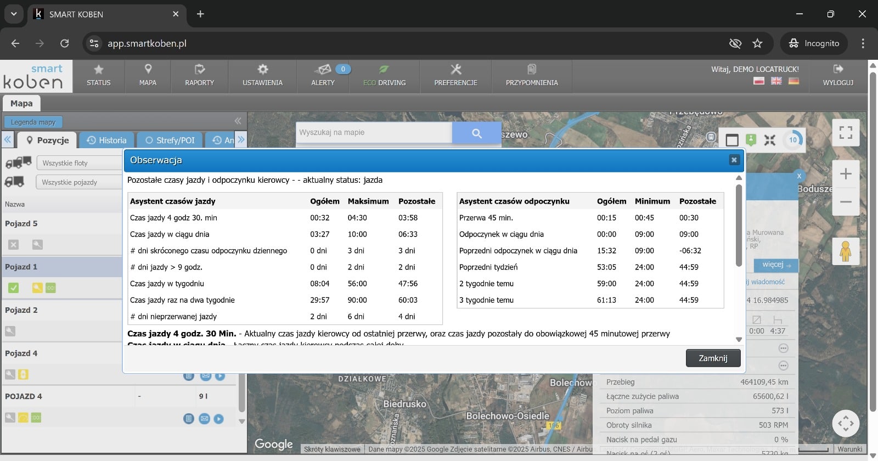Open USTAWIENIA gear settings
The image size is (878, 461).
262,70
